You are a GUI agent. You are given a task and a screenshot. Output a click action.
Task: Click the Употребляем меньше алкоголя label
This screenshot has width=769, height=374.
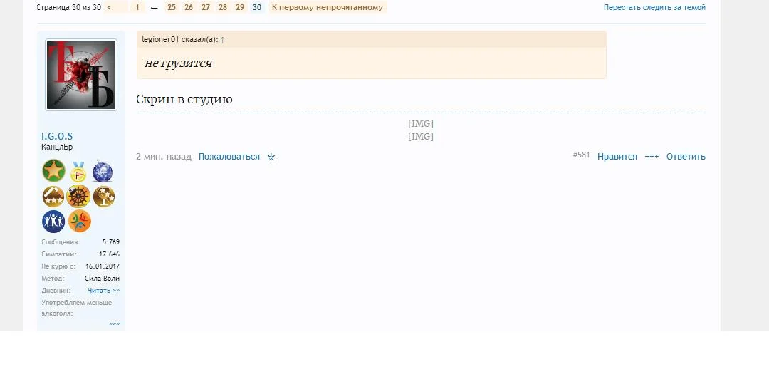(x=76, y=308)
